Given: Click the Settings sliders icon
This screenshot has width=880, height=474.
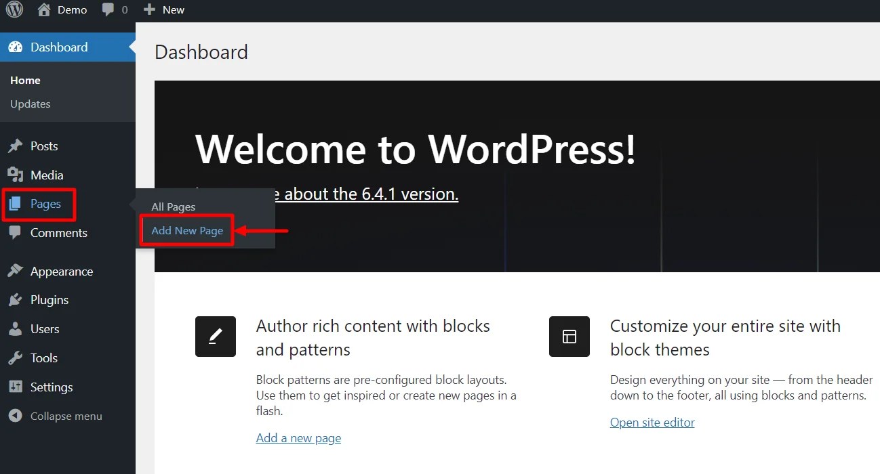Looking at the screenshot, I should tap(15, 387).
